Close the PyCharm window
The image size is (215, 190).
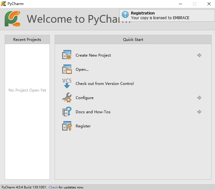click(209, 4)
